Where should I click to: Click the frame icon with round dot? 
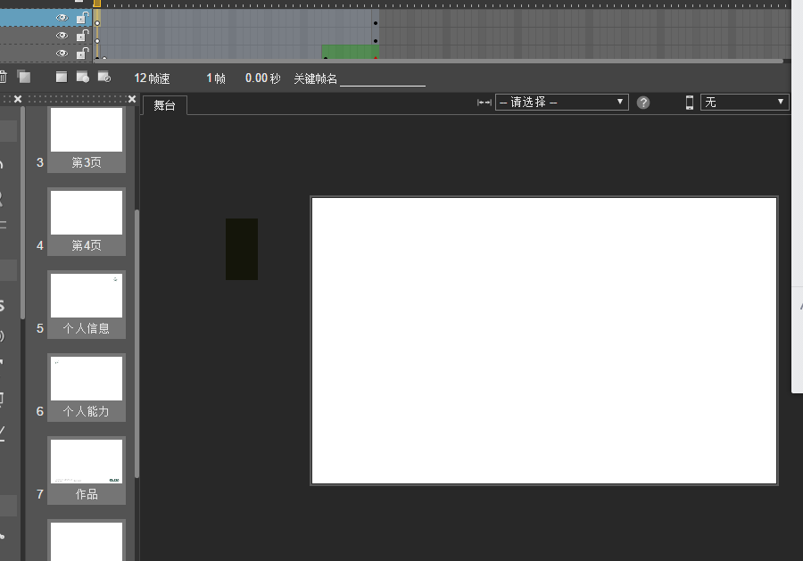point(82,77)
